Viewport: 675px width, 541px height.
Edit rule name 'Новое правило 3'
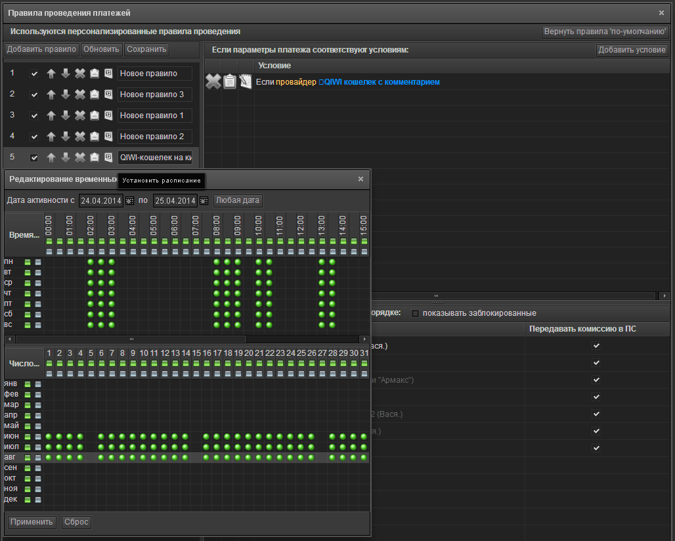point(155,95)
